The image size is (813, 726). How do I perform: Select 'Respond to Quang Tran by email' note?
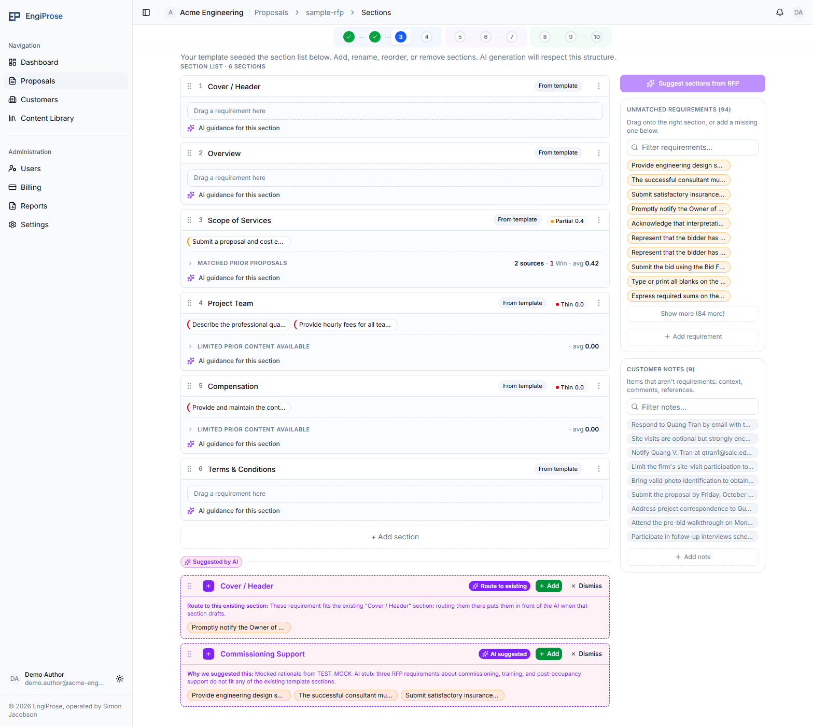(693, 425)
